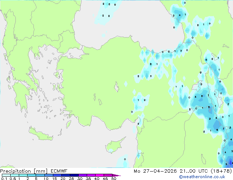
Task: Click the legend value "0.5"
Action: tap(13, 179)
